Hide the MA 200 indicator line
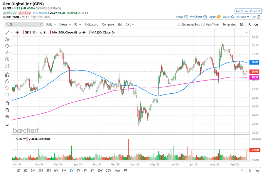 [x=44, y=33]
